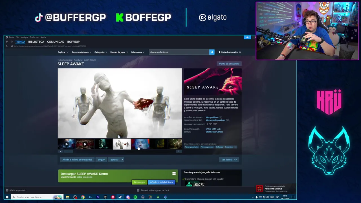The image size is (361, 203).
Task: Click the Seguir button
Action: [x=101, y=160]
